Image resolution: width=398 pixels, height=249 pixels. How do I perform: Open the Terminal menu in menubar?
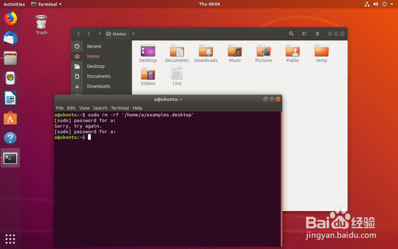(x=120, y=108)
